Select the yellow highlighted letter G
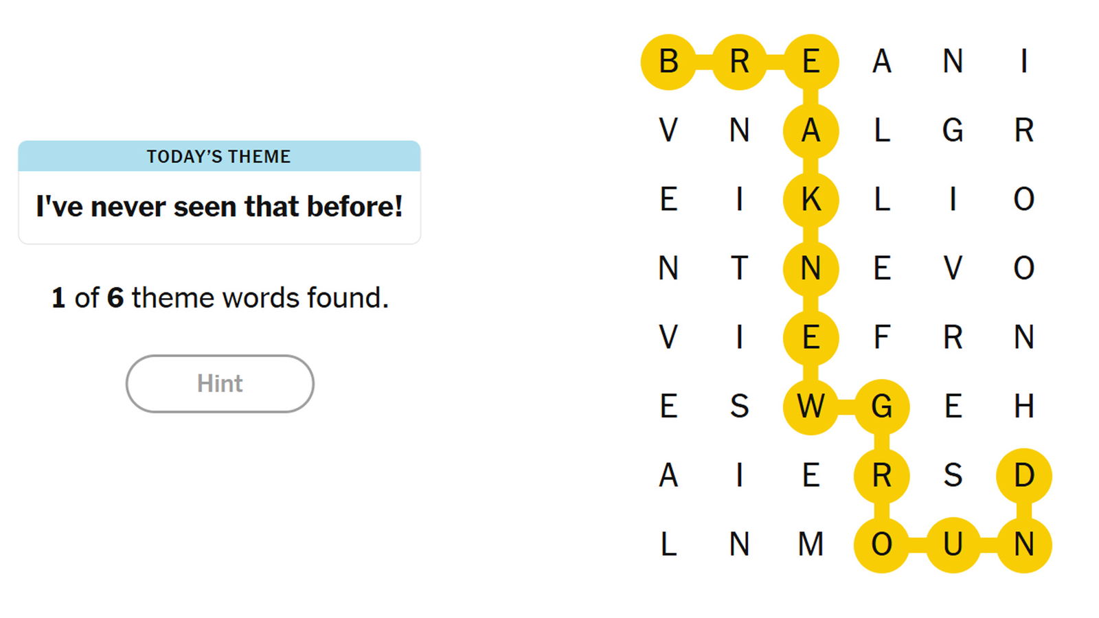 click(881, 407)
